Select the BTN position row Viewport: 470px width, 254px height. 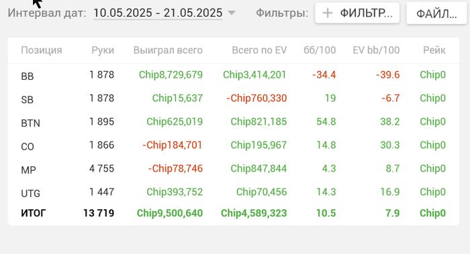point(234,121)
